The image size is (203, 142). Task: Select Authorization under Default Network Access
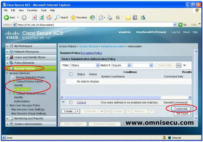point(22,101)
